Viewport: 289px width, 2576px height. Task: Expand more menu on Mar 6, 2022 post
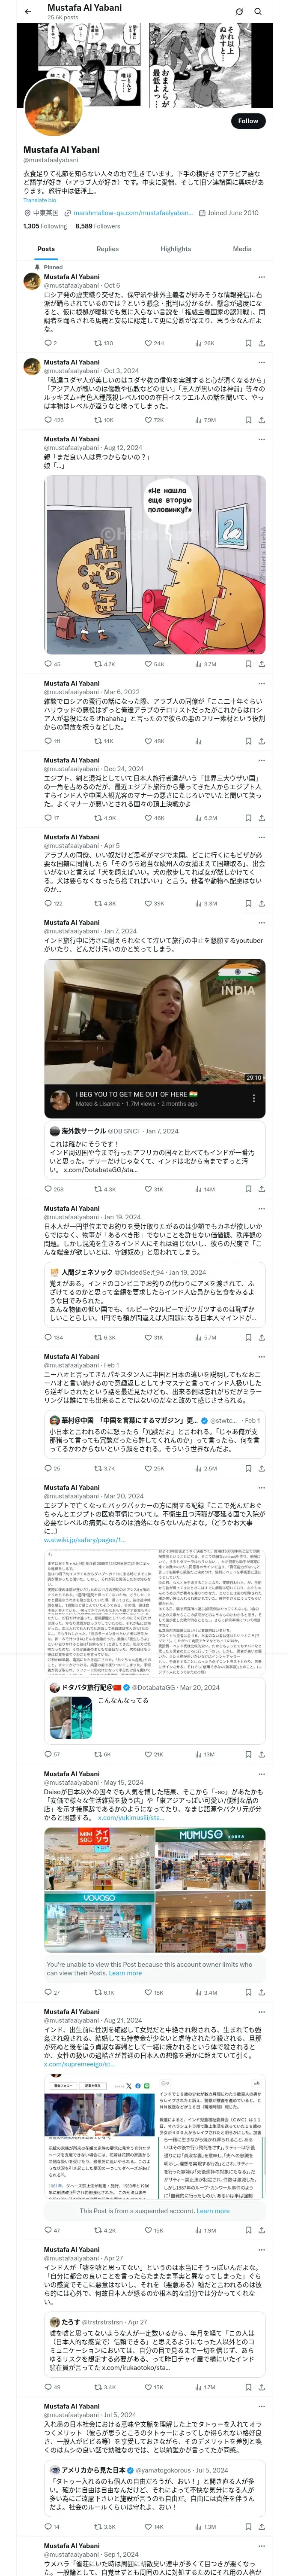(261, 684)
